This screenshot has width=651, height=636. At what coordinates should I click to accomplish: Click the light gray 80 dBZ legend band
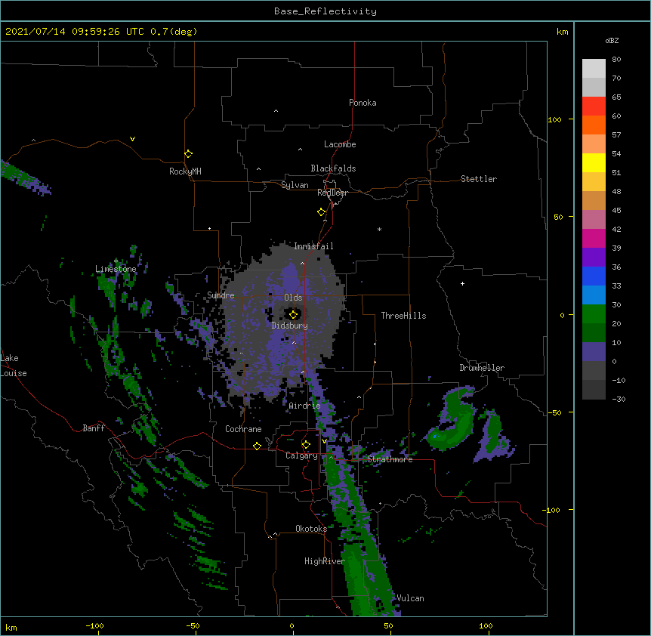tap(594, 69)
